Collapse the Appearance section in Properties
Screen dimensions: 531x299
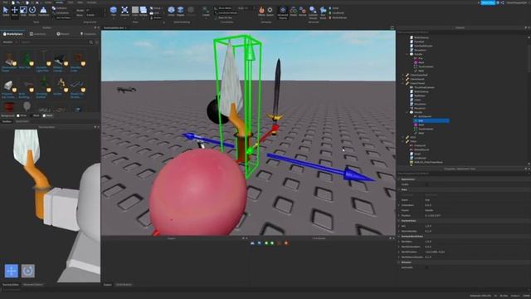[399, 179]
